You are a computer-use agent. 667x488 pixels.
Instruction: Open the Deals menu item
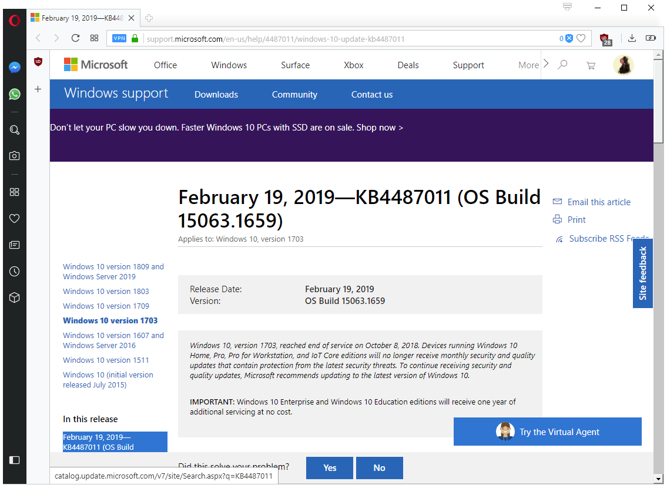[408, 65]
